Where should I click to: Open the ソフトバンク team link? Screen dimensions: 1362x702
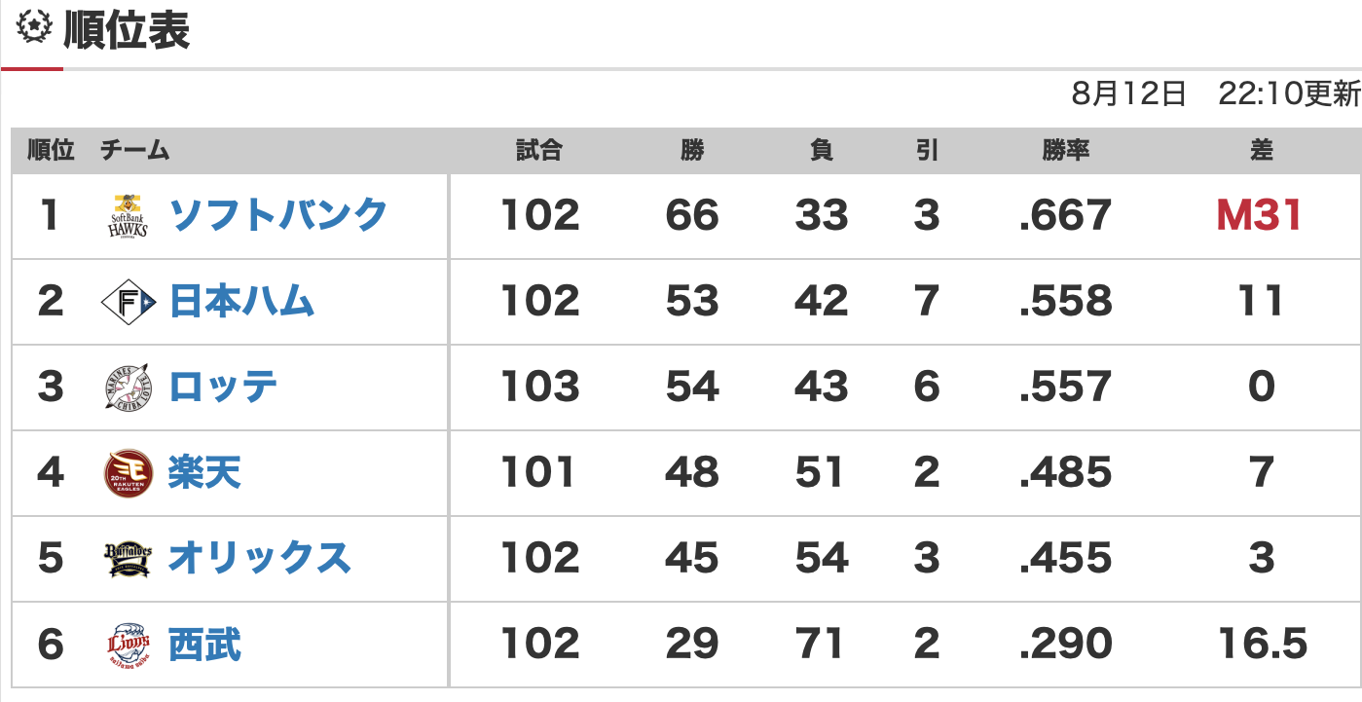coord(278,215)
